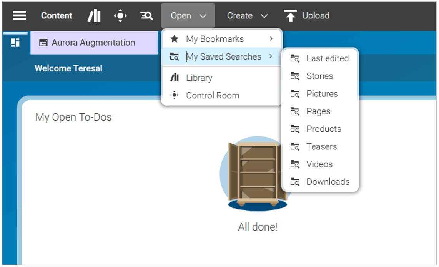Expand the My Saved Searches submenu arrow

271,56
